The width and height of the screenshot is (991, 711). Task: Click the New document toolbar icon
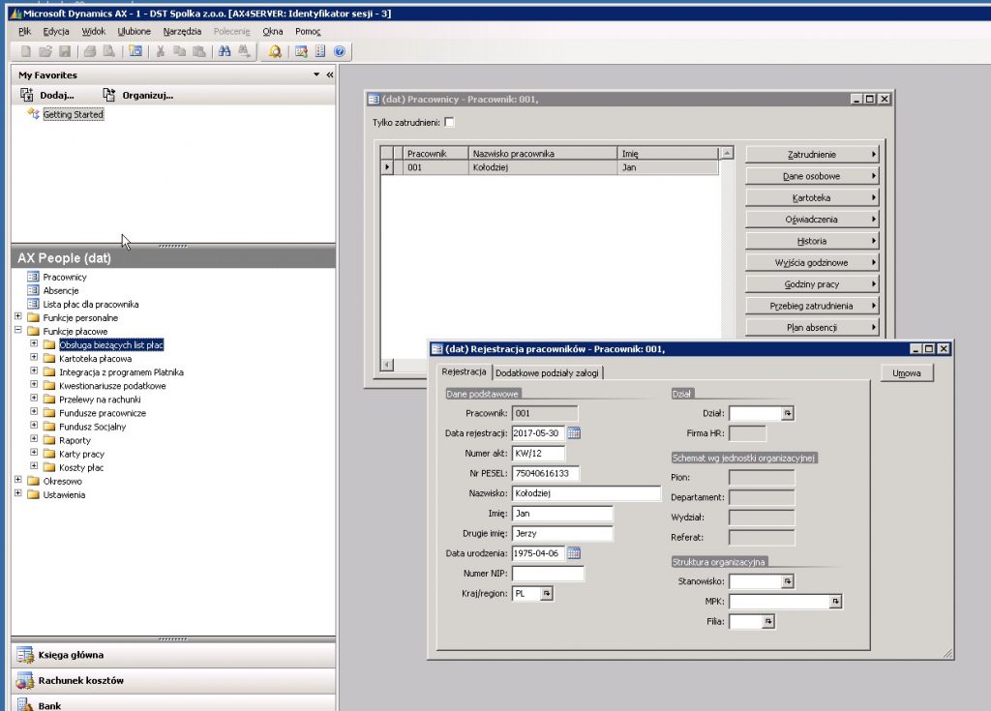[26, 51]
